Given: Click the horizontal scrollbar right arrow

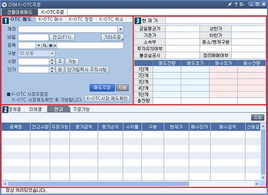Looking at the screenshot, I should click(257, 184).
